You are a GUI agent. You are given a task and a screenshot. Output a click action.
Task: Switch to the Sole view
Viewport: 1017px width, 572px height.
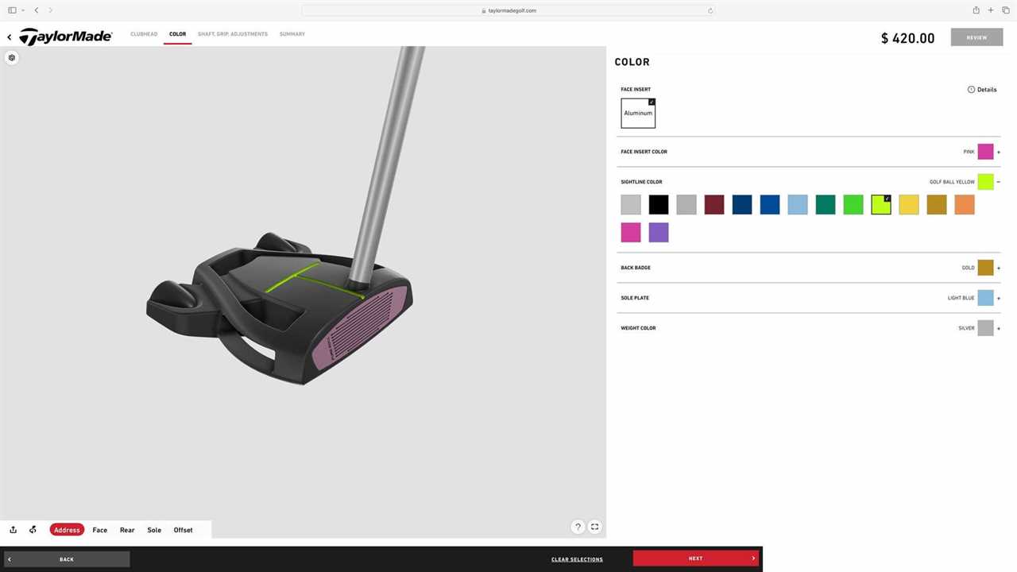point(154,530)
